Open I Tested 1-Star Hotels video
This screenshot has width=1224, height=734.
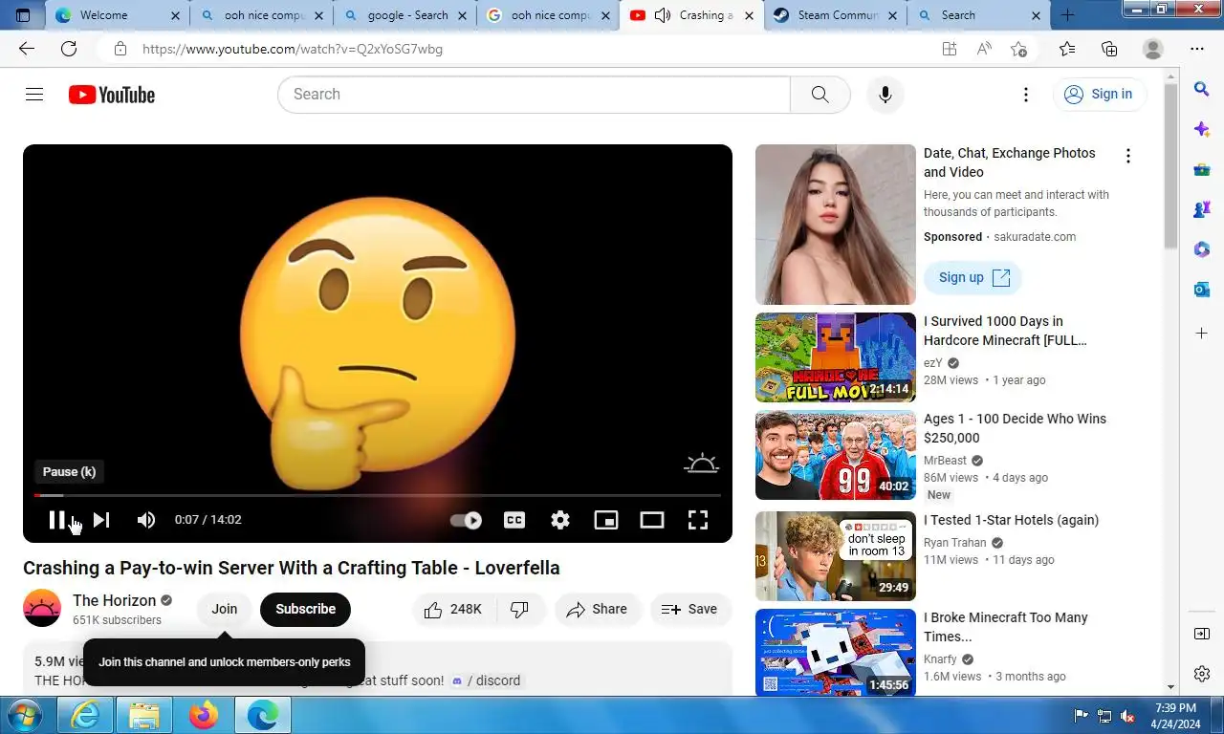tap(1011, 520)
